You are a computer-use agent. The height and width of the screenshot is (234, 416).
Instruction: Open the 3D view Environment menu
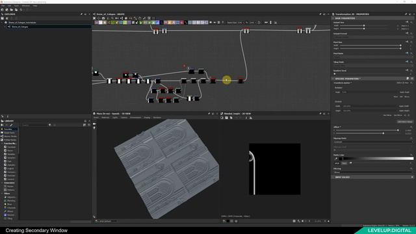(x=136, y=117)
